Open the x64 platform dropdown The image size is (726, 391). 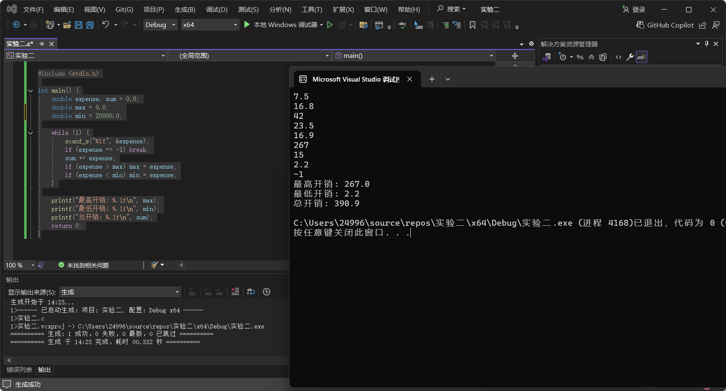click(210, 25)
